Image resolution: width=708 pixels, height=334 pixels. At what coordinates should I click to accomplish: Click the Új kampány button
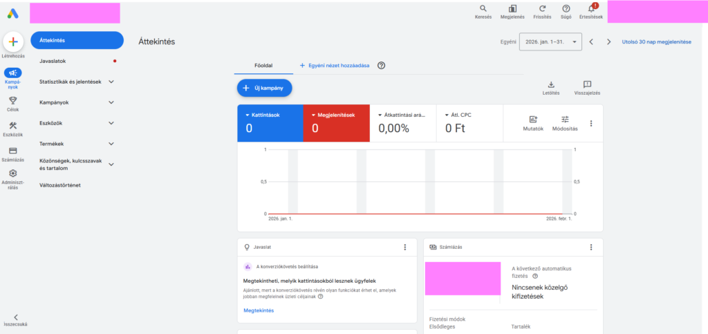(265, 88)
